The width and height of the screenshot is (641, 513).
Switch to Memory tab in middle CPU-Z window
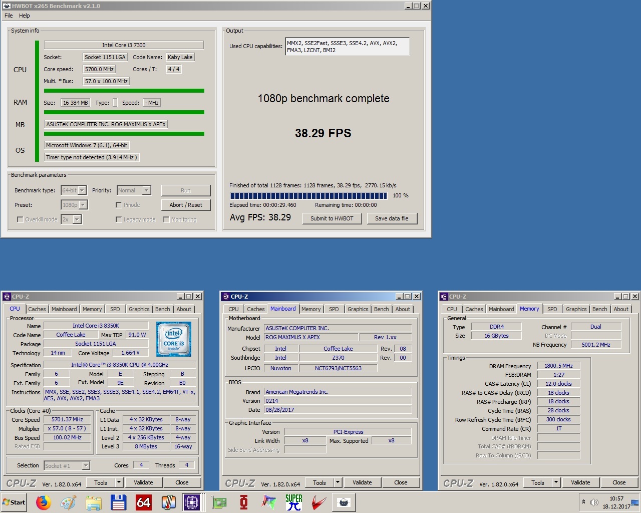pos(311,309)
